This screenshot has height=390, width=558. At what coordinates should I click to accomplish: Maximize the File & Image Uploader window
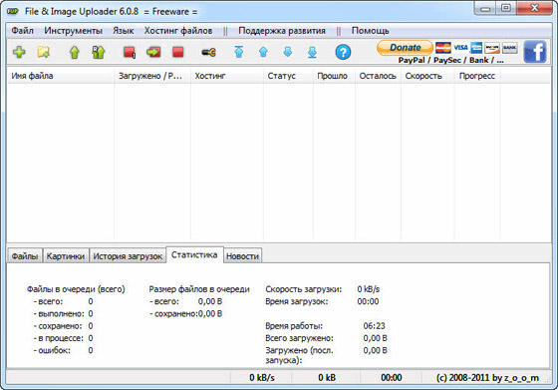[506, 7]
